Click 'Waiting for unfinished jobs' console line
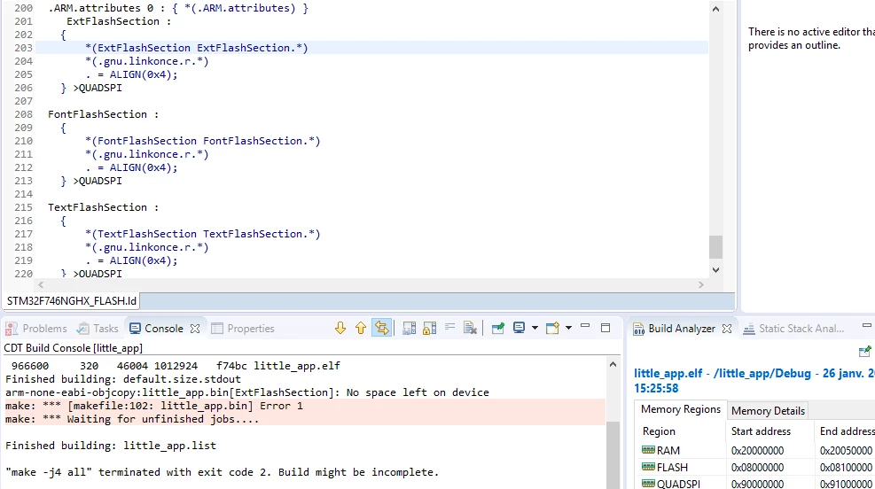875x489 pixels. pyautogui.click(x=132, y=419)
